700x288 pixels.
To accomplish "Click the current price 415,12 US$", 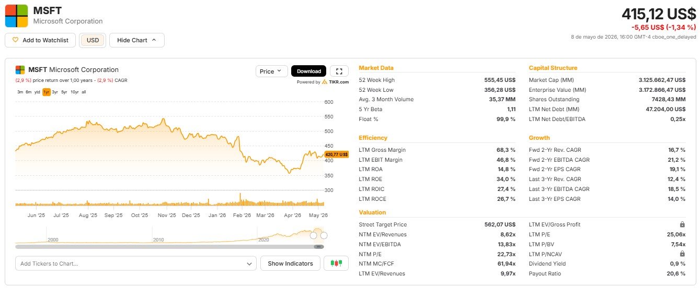I will [659, 14].
